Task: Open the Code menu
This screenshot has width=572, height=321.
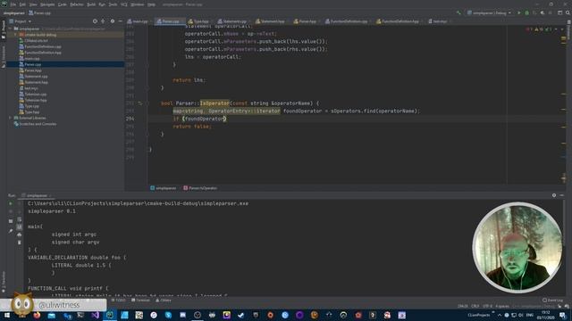Action: coord(63,4)
